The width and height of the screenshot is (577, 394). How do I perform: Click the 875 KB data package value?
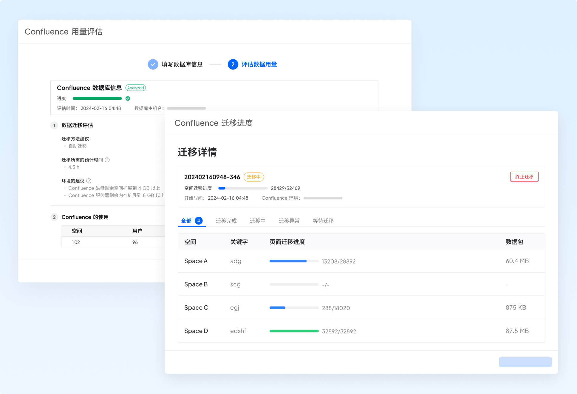click(516, 307)
